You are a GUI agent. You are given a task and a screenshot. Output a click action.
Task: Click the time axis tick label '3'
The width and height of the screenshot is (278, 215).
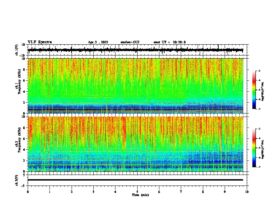pos(93,192)
